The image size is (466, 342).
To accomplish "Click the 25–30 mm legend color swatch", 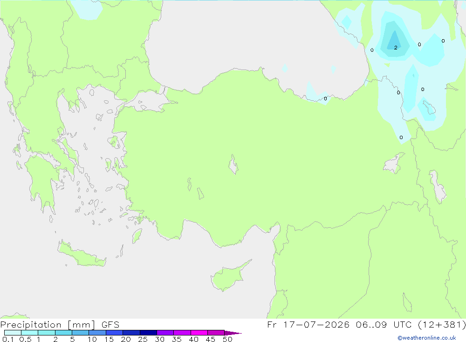I will (148, 333).
